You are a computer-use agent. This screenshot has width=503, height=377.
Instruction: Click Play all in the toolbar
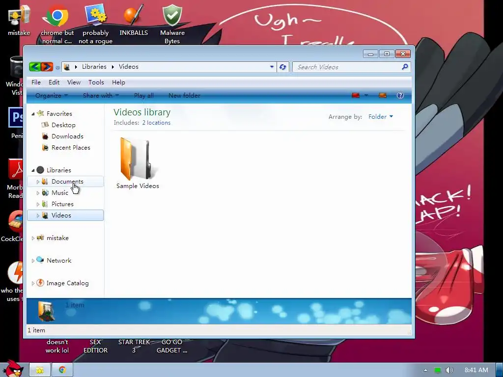(144, 96)
